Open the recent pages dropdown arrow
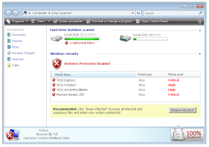 (x=20, y=13)
